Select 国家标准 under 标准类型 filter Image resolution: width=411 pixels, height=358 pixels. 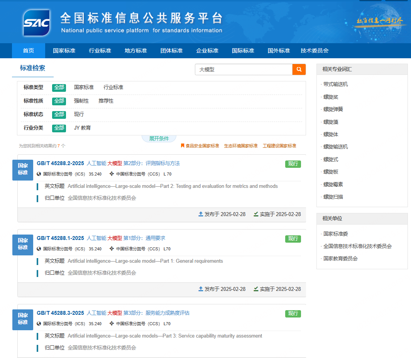pyautogui.click(x=84, y=88)
